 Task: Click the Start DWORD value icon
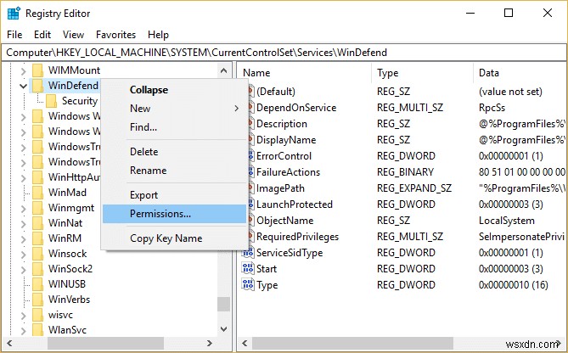[x=248, y=268]
